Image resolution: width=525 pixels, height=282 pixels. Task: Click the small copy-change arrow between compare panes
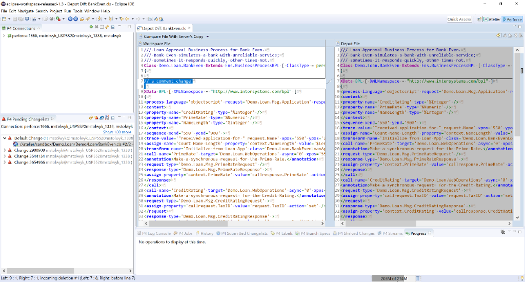330,80
